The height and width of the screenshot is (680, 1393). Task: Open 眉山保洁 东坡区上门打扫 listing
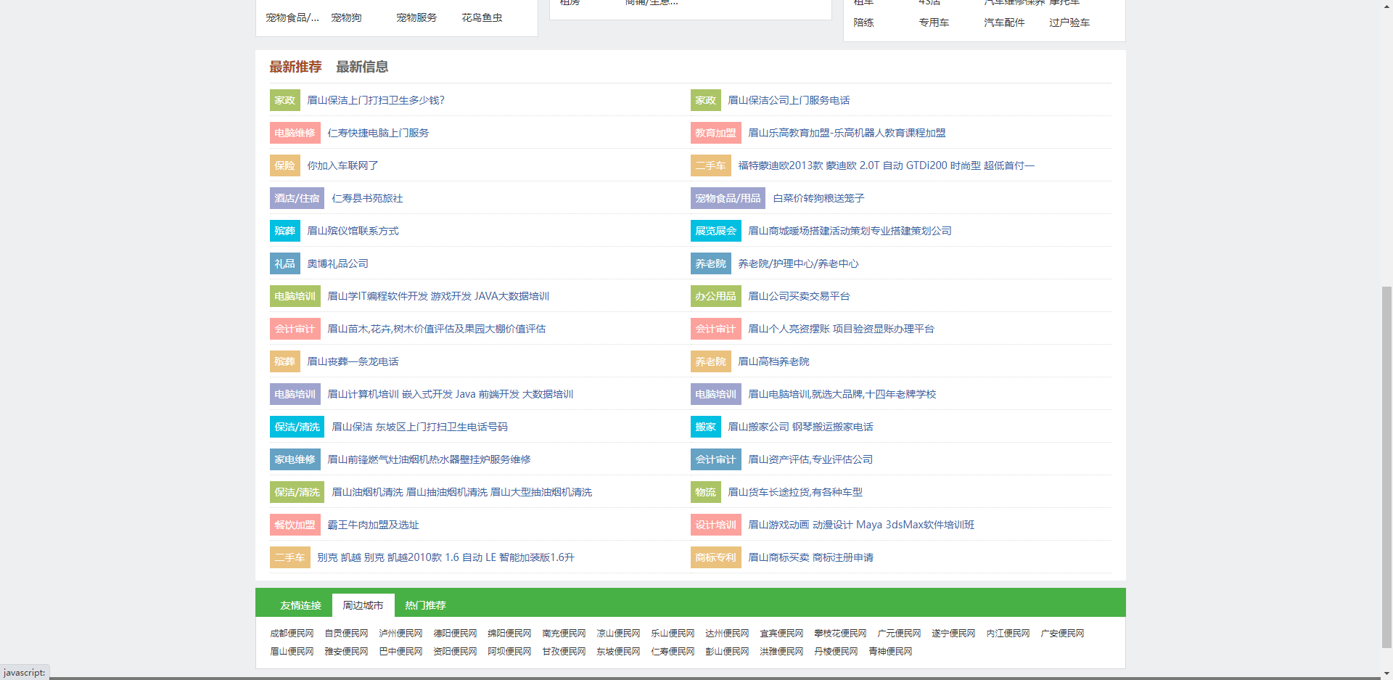(x=419, y=427)
